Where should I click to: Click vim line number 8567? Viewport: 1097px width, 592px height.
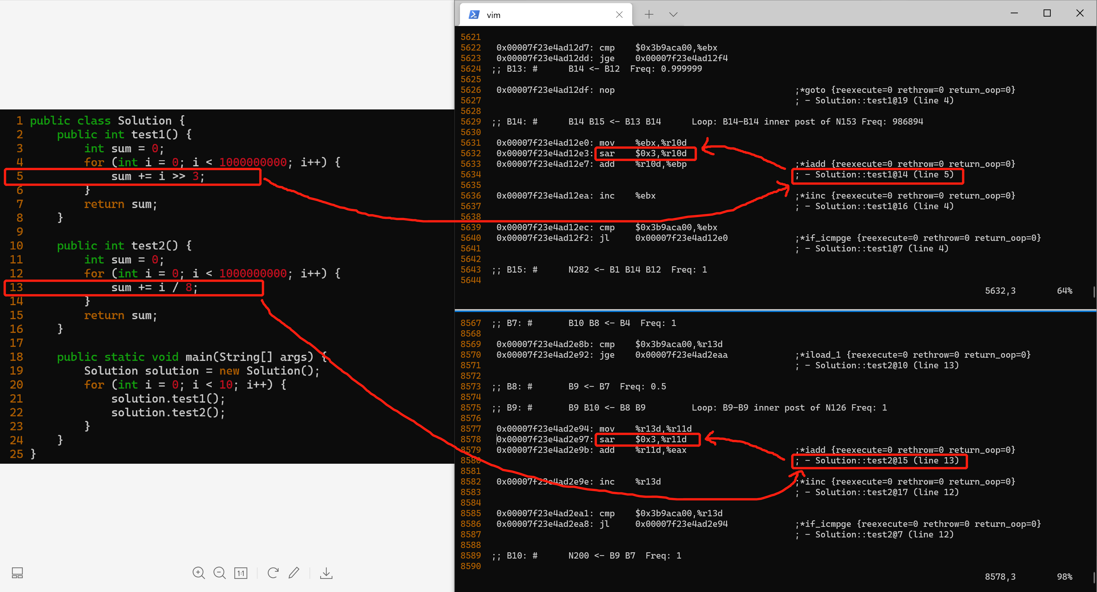pyautogui.click(x=471, y=323)
